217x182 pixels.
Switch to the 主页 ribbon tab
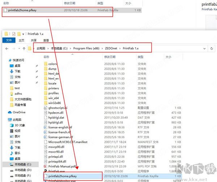click(x=21, y=40)
